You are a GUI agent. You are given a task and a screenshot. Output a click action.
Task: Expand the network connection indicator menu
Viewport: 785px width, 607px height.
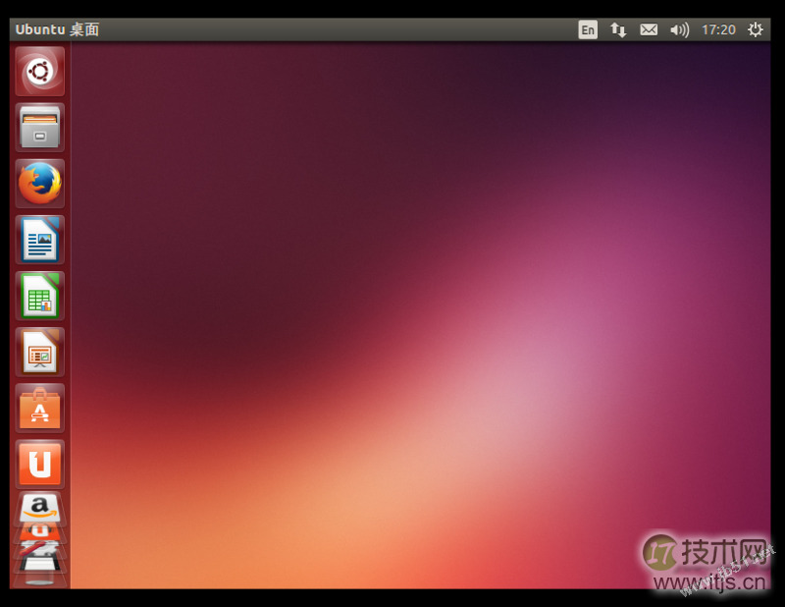point(618,29)
